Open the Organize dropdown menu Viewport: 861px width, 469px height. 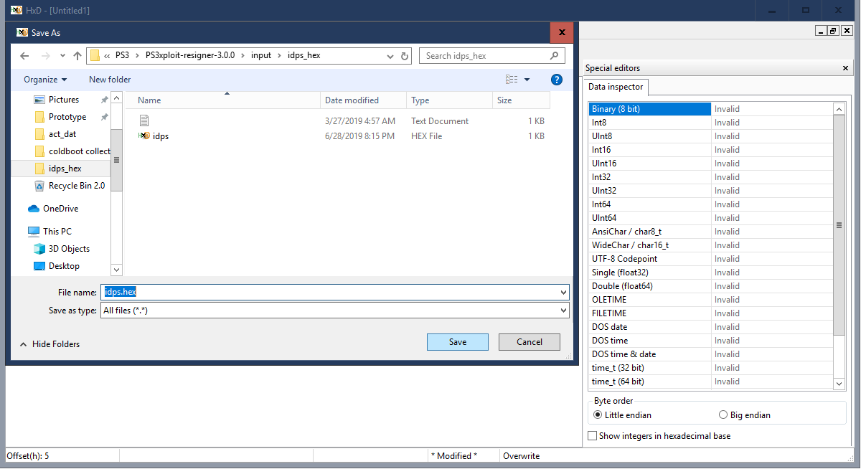coord(45,80)
